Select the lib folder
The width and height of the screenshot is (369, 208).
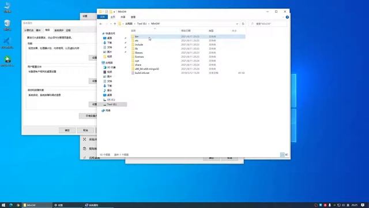click(188, 49)
